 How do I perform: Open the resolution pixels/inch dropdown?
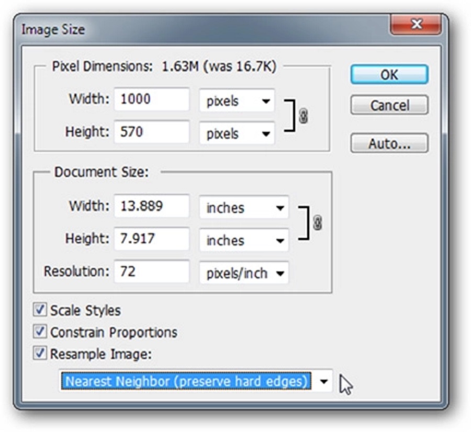[243, 272]
